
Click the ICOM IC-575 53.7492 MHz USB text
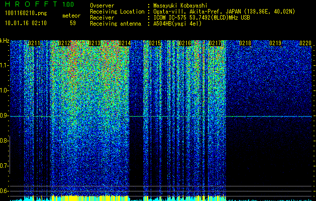pyautogui.click(x=201, y=18)
